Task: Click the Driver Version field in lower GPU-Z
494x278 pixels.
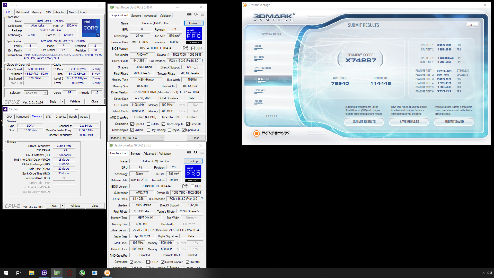Action: click(x=166, y=230)
